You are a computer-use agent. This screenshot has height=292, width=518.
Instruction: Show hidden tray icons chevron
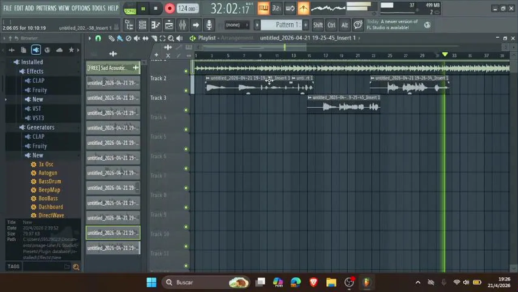click(x=418, y=282)
